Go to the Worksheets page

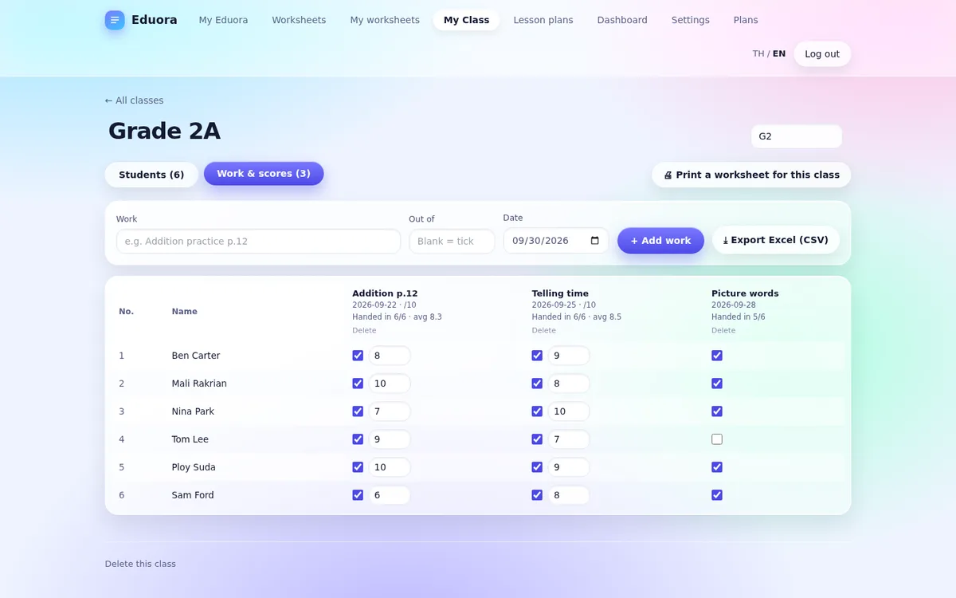(x=299, y=20)
